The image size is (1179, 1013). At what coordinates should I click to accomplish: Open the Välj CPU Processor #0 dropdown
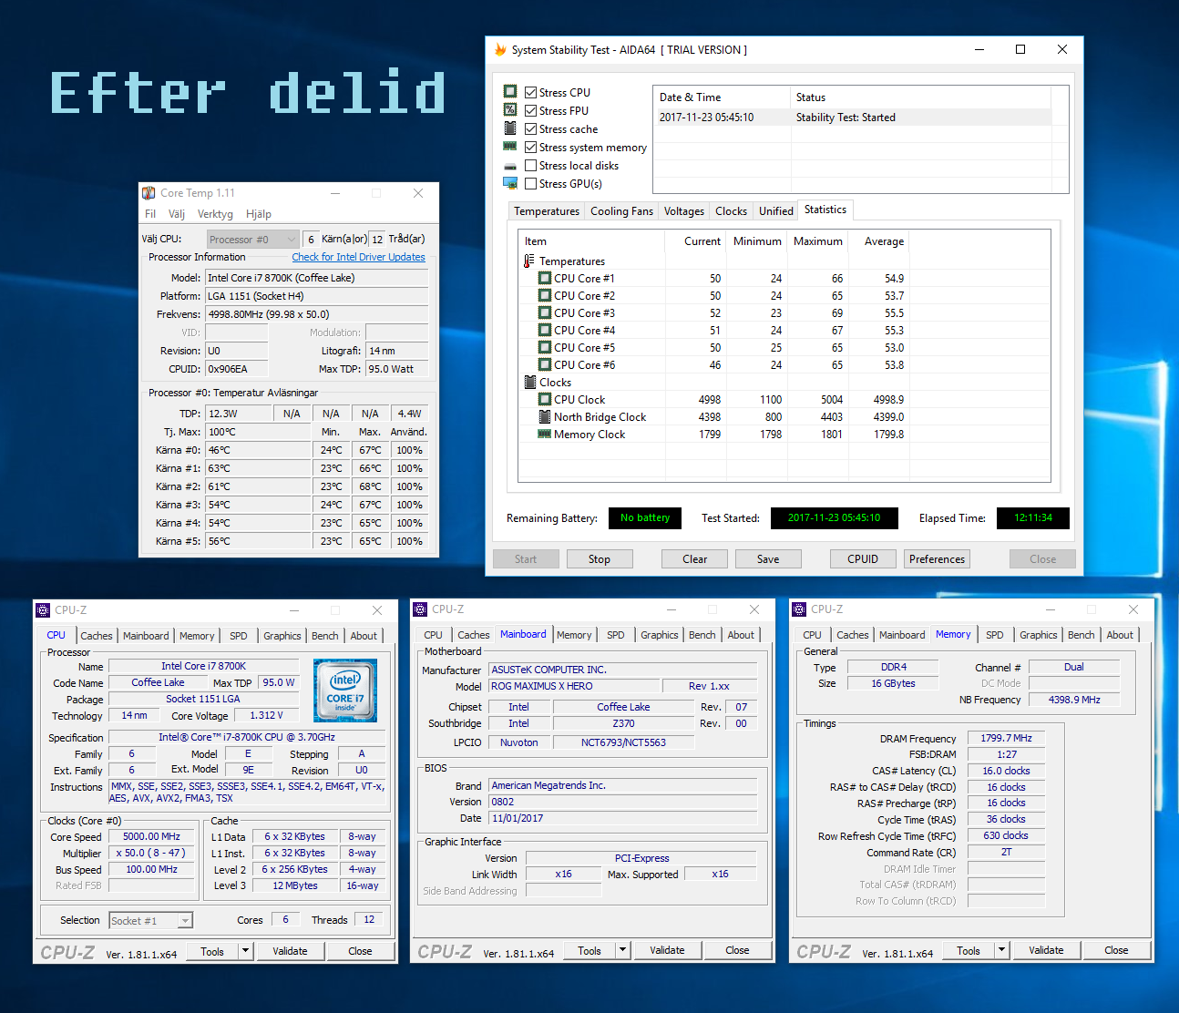coord(252,240)
